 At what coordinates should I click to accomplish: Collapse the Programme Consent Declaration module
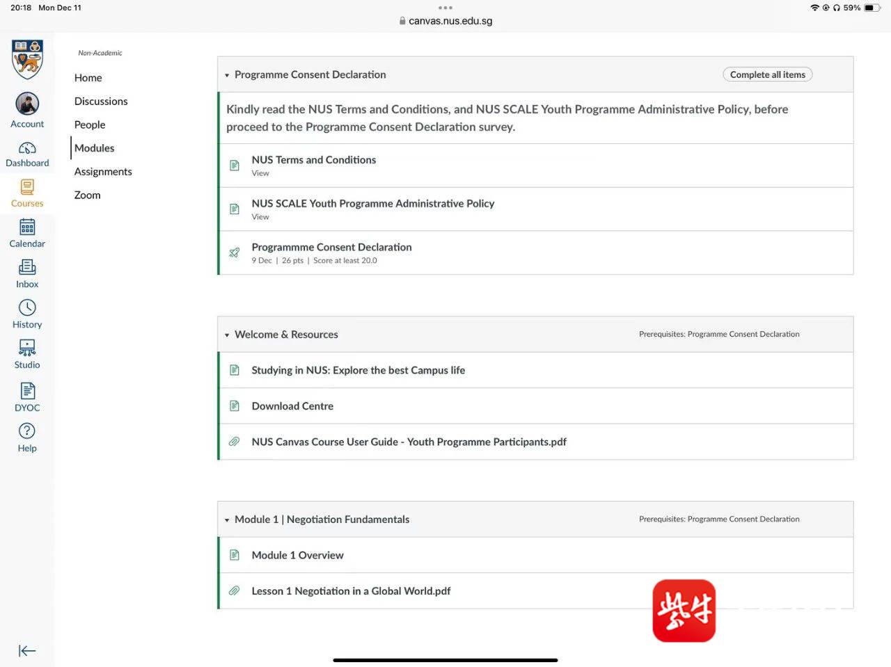[x=227, y=75]
